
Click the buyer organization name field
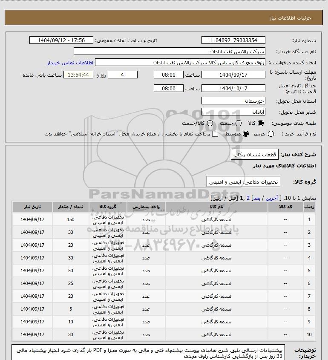tap(170, 51)
